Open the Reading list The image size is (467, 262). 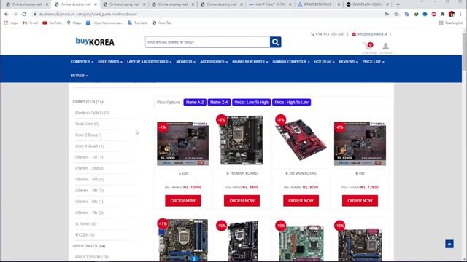tap(450, 23)
